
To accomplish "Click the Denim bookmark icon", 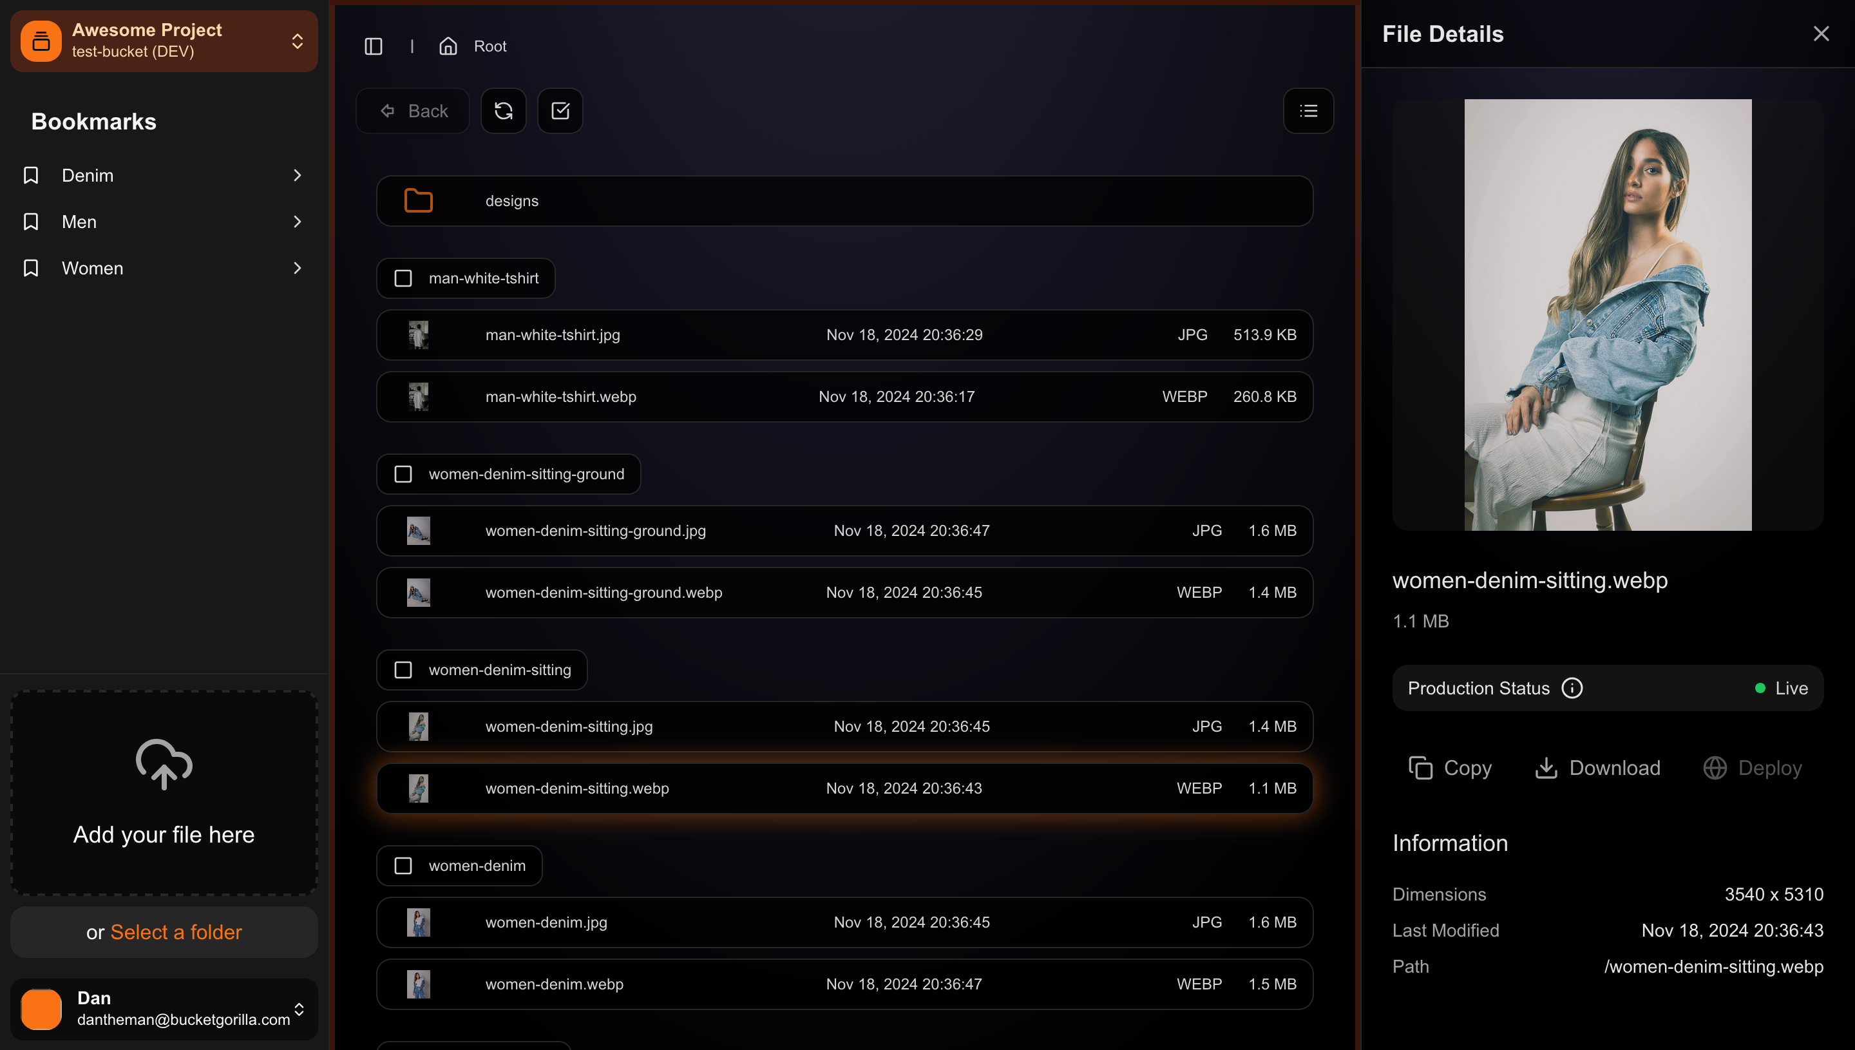I will point(31,175).
